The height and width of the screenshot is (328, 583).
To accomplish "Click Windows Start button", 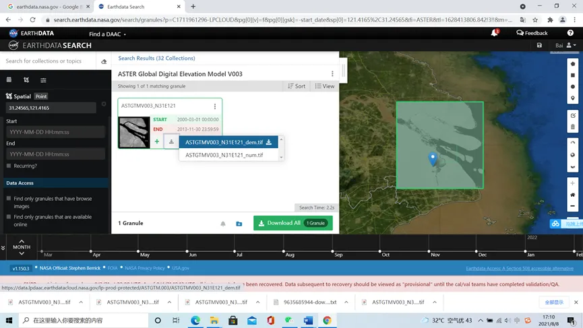I will click(x=9, y=320).
